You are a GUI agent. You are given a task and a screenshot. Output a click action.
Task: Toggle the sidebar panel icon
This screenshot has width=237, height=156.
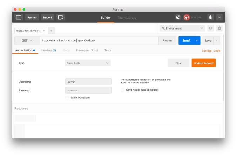click(x=19, y=17)
